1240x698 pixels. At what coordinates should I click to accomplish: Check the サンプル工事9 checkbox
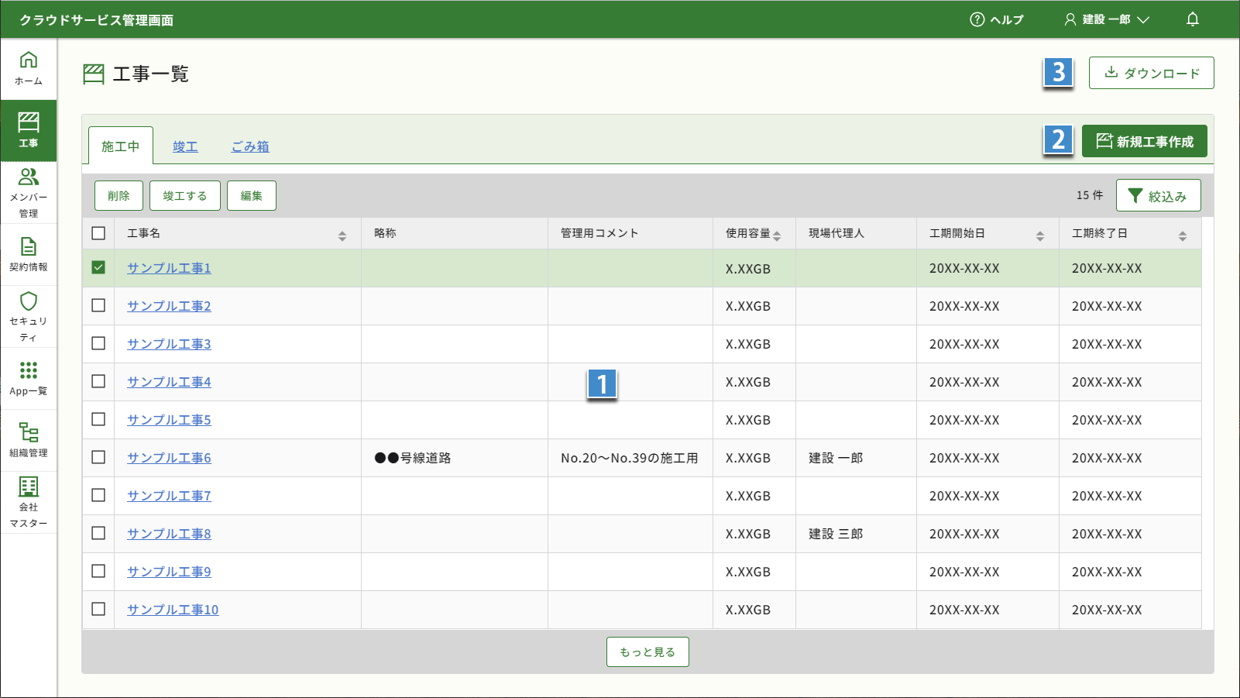(98, 571)
